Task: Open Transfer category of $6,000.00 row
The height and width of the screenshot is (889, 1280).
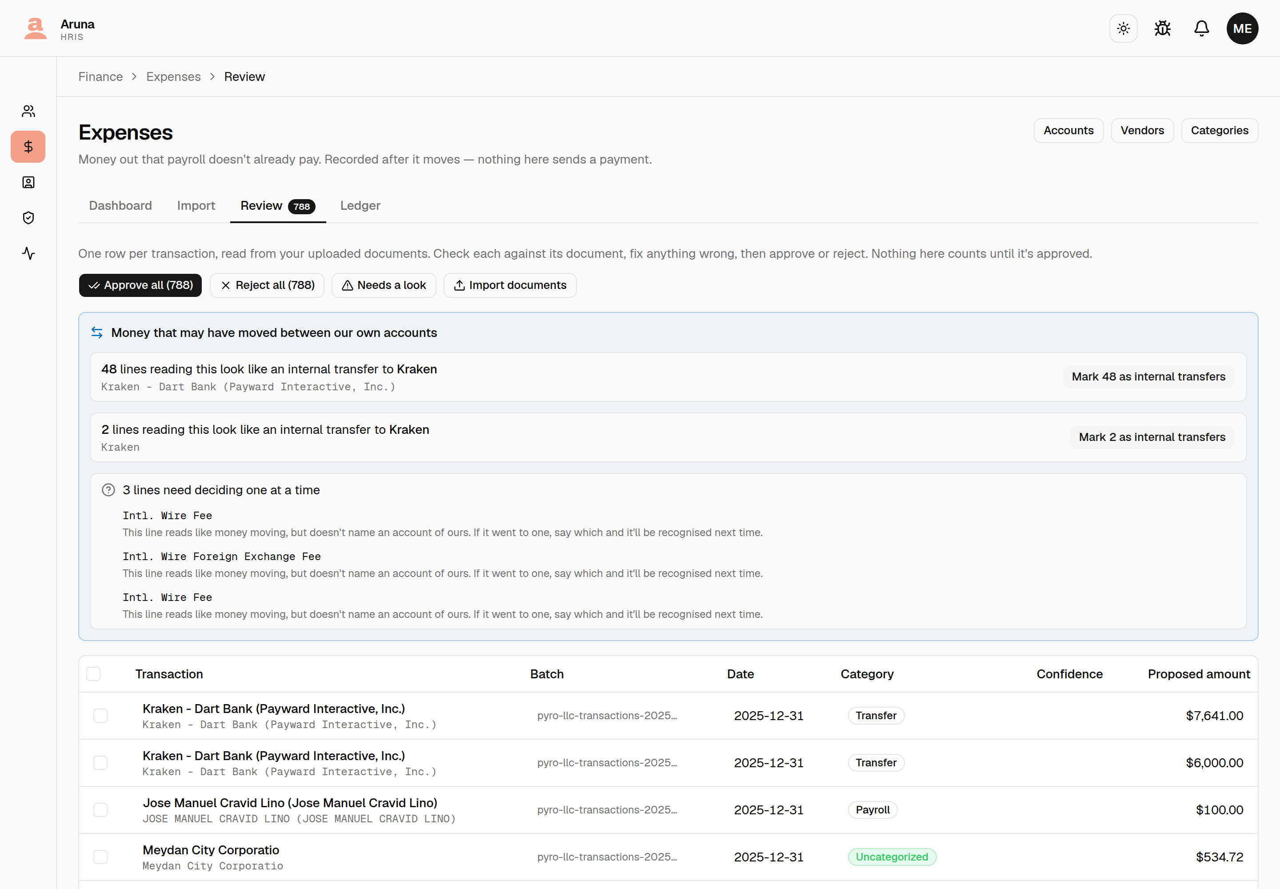Action: pyautogui.click(x=876, y=763)
